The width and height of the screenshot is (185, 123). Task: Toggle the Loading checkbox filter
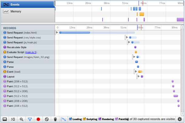pyautogui.click(x=71, y=119)
